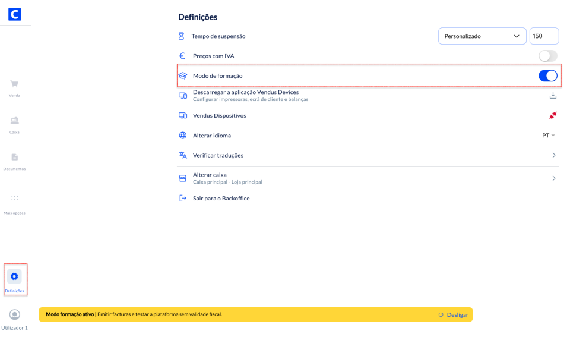570x337 pixels.
Task: Open the Documentos icon in sidebar
Action: pyautogui.click(x=14, y=158)
